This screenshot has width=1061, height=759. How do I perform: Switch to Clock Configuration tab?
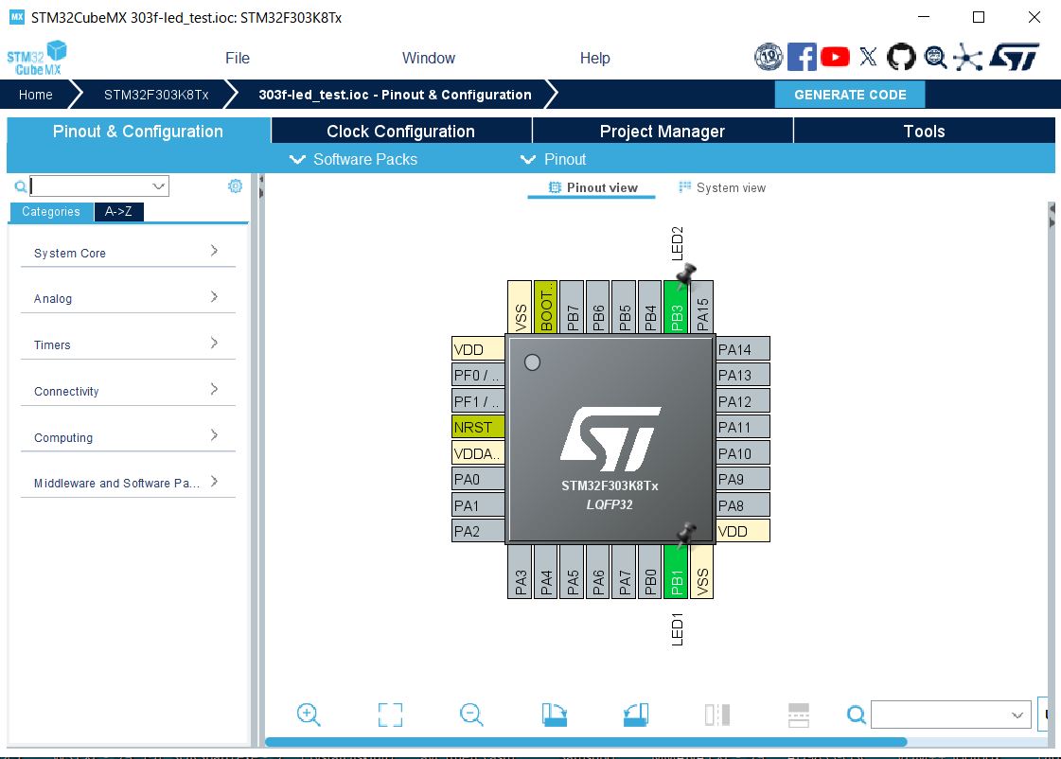click(x=401, y=132)
